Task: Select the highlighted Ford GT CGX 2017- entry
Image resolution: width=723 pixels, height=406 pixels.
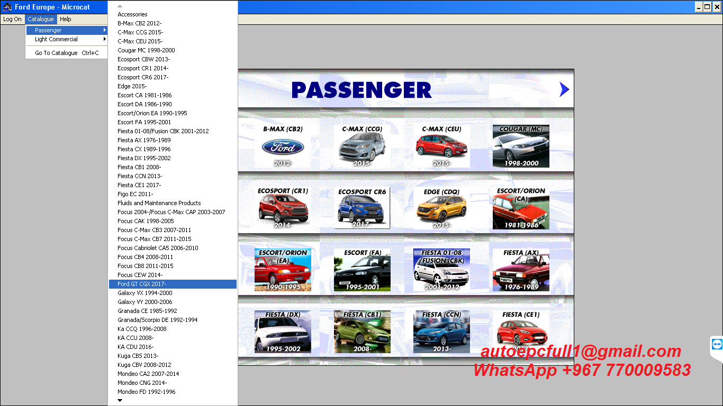Action: (x=173, y=284)
